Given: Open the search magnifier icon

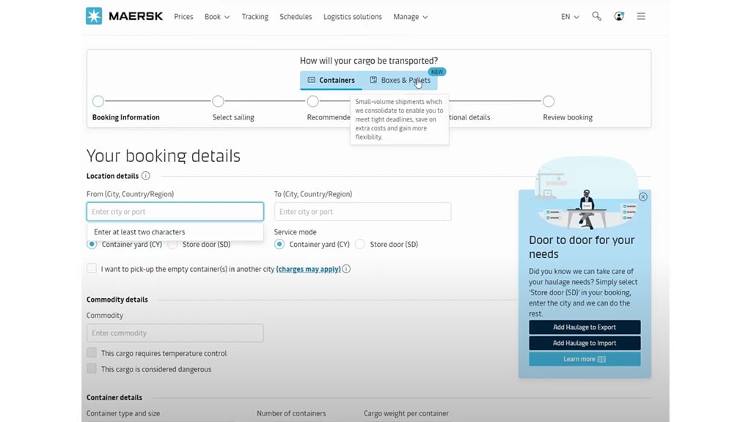Looking at the screenshot, I should (x=596, y=15).
